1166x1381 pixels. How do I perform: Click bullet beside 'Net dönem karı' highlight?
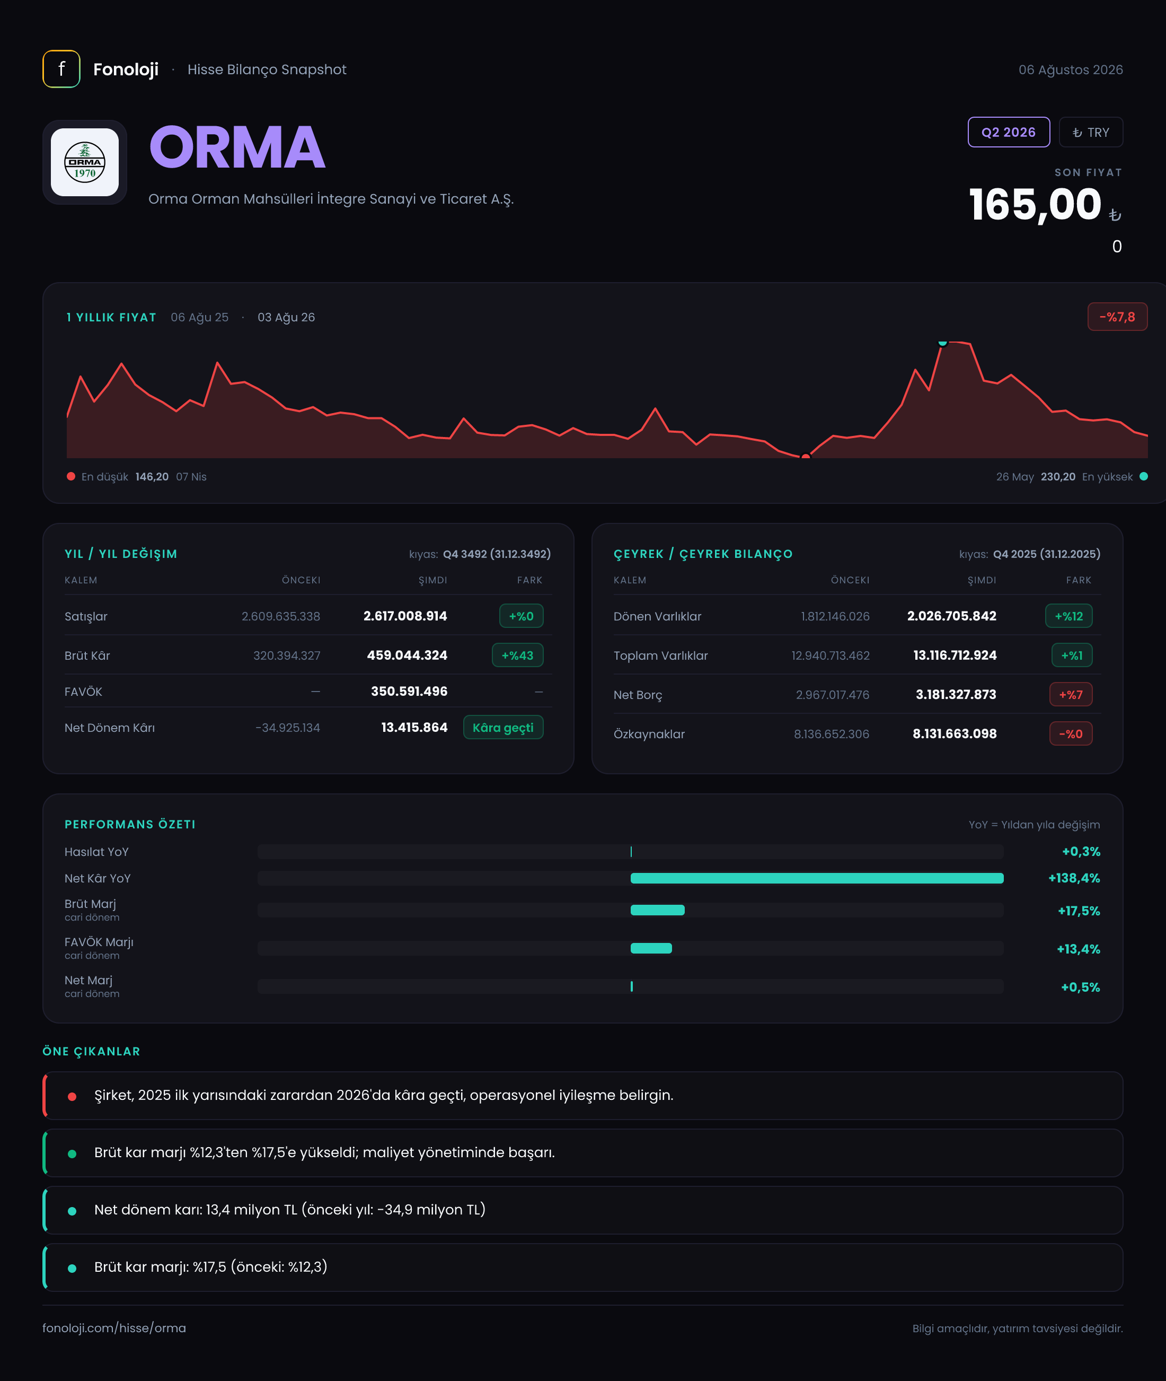coord(72,1211)
